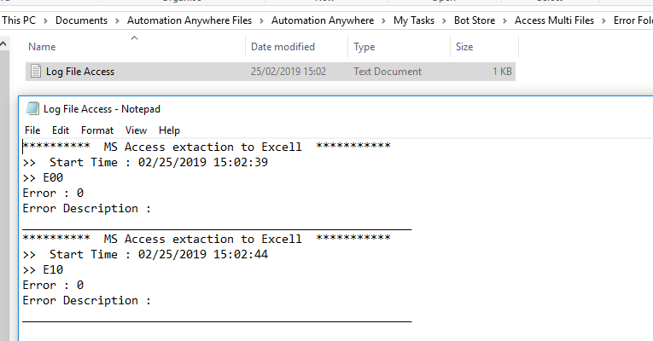Click the Log File Access text file icon
The height and width of the screenshot is (341, 653).
[36, 72]
